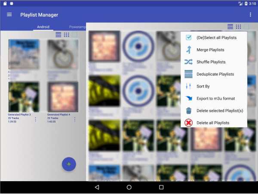Viewport: 258px width, 194px height.
Task: Tap the SD card notification icon
Action: pos(5,3)
